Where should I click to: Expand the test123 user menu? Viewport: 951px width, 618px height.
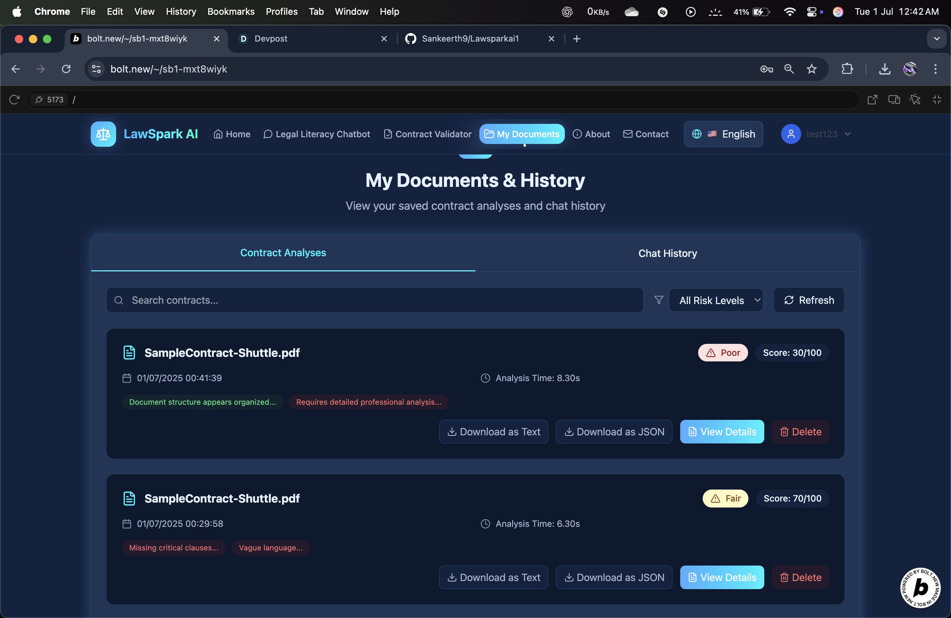pos(816,134)
